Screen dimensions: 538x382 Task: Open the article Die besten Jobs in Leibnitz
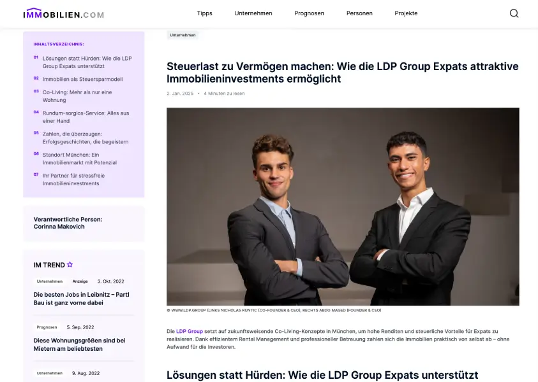point(81,299)
